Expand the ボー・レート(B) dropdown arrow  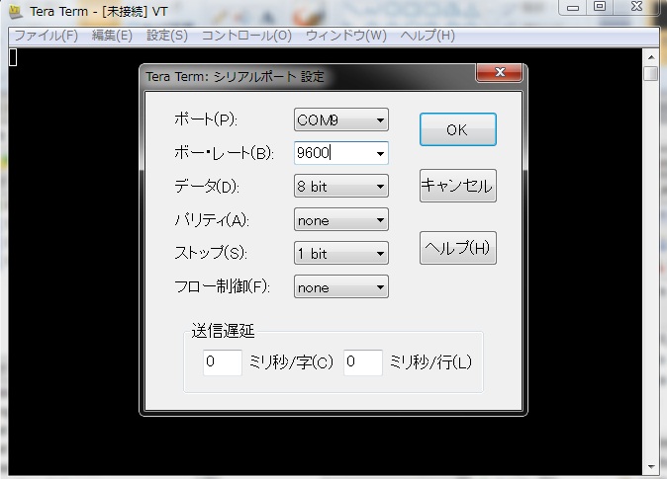(380, 153)
